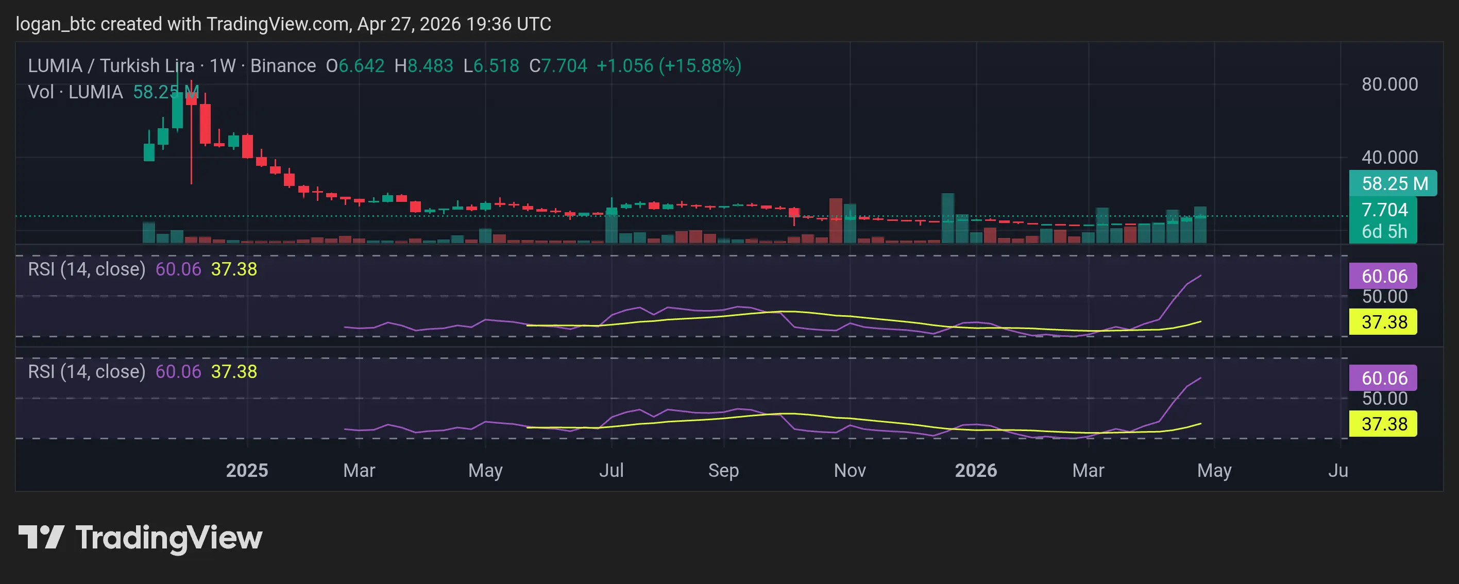Select the lower RSI (14, close) legend
This screenshot has height=584, width=1459.
point(87,372)
